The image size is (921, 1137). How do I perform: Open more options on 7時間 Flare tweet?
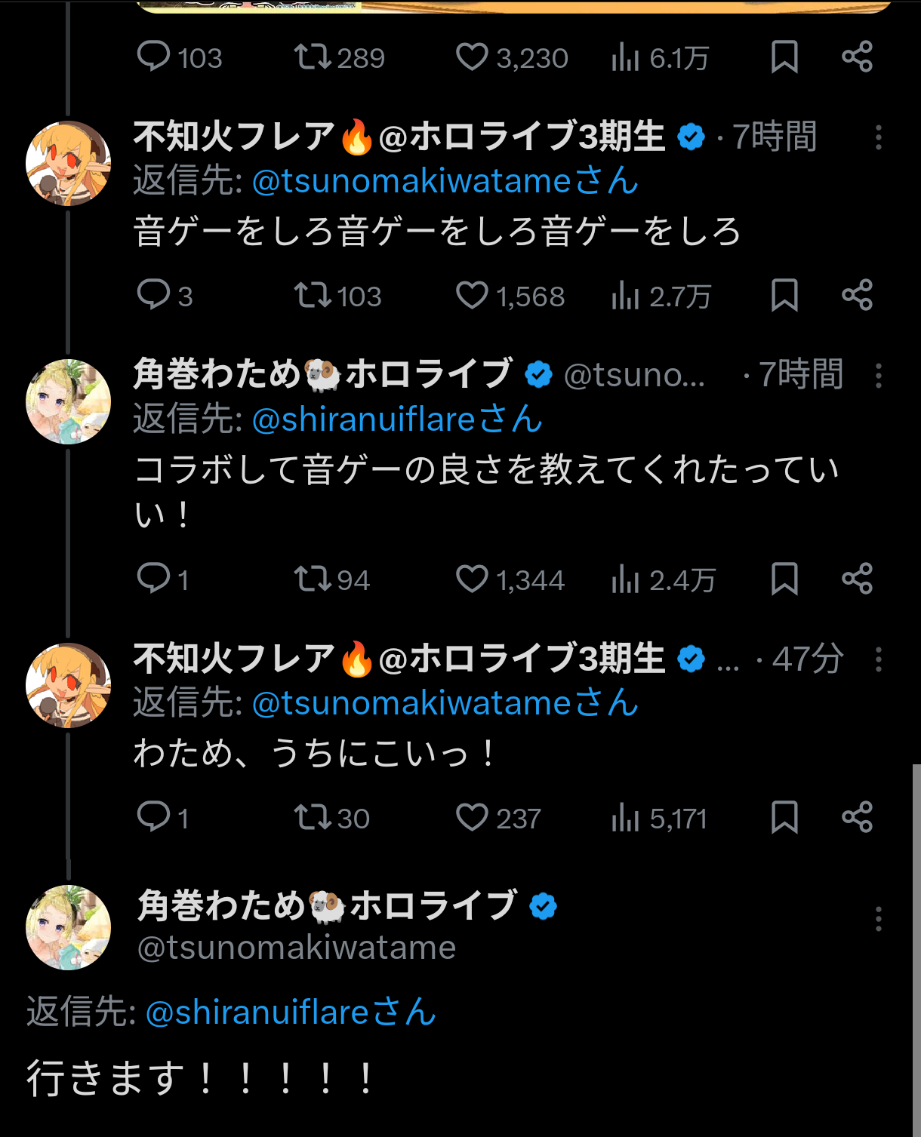[878, 137]
